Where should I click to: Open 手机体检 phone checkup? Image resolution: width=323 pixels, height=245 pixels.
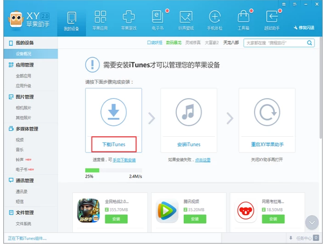[214, 20]
